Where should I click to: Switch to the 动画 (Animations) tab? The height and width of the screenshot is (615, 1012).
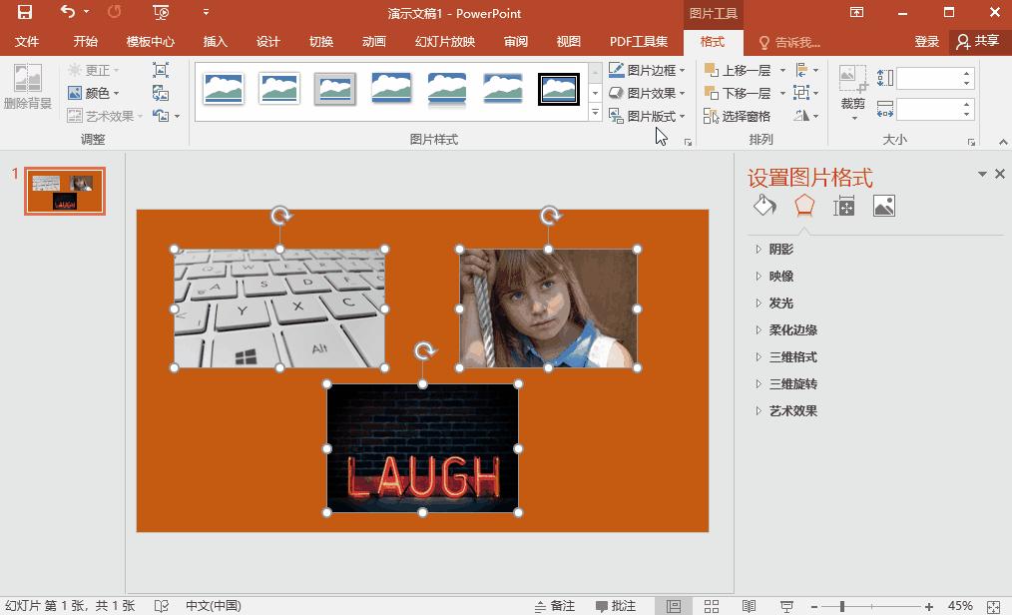coord(373,42)
